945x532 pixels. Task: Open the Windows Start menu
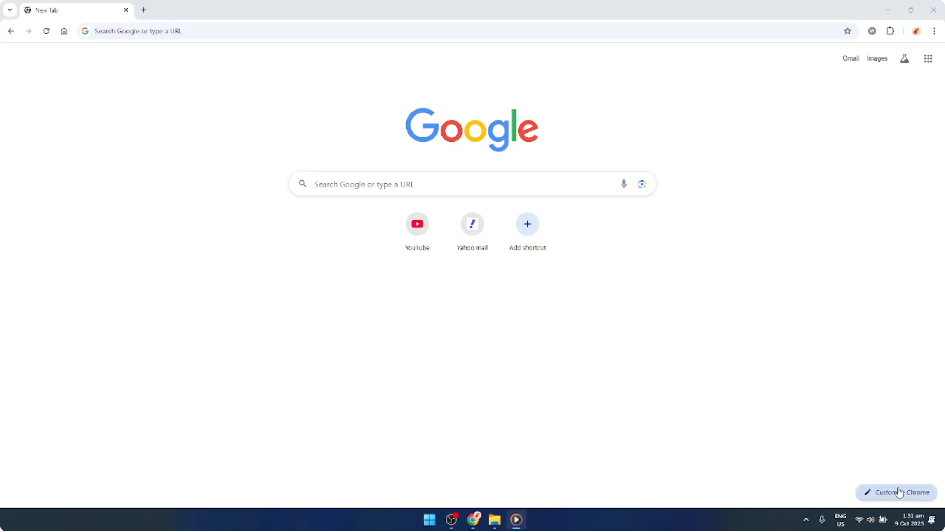[x=429, y=519]
